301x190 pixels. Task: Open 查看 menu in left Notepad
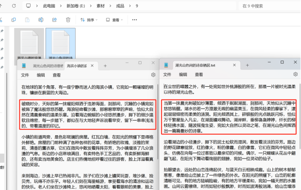[57, 75]
